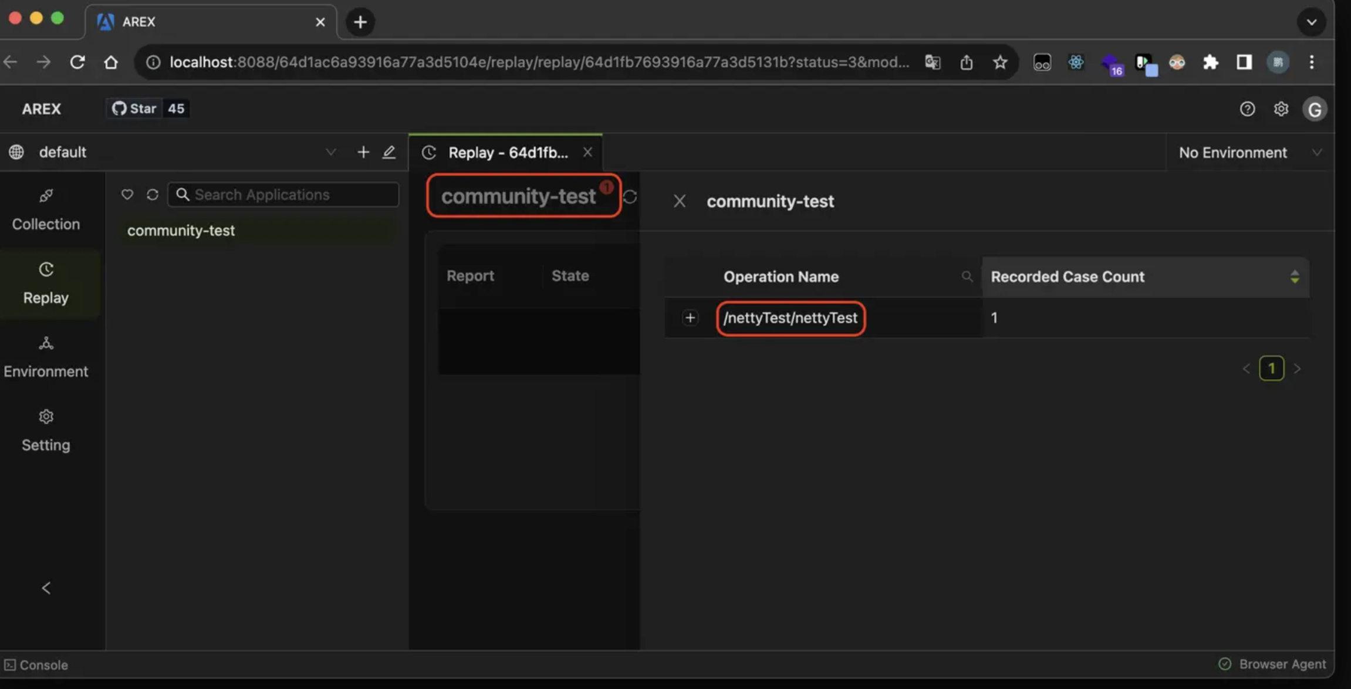Open the Replay sidebar section
The width and height of the screenshot is (1351, 689).
click(46, 284)
